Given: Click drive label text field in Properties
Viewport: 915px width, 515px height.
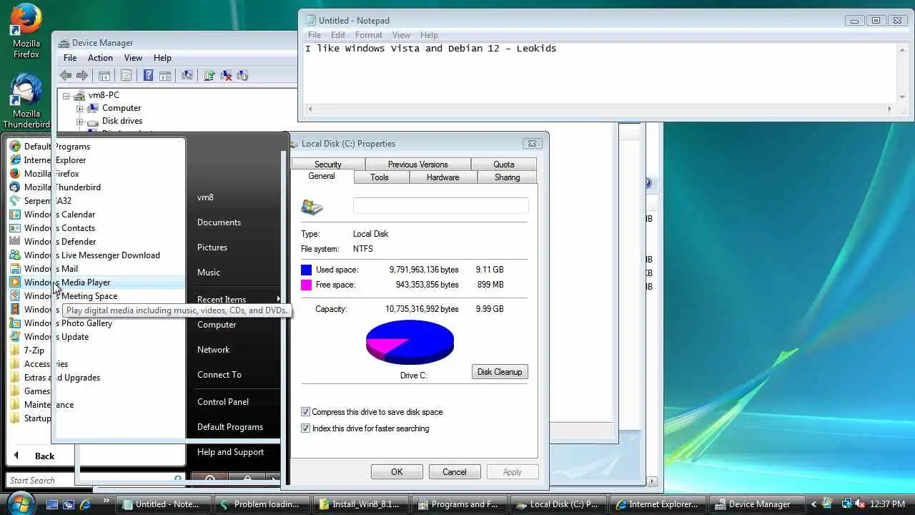Looking at the screenshot, I should [x=440, y=206].
